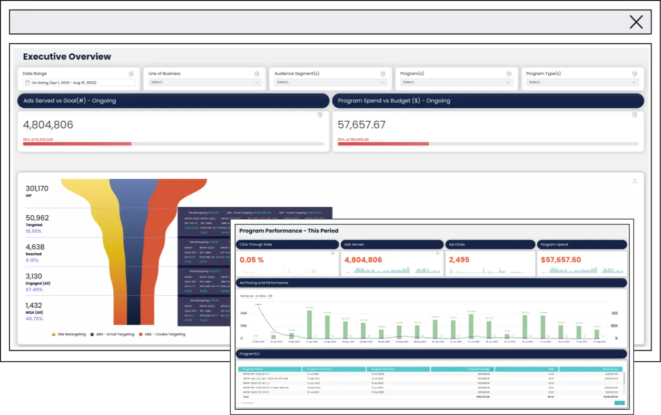Click the note icon on Program Spend vs Budget card
Screen dimensions: 661x415
634,115
